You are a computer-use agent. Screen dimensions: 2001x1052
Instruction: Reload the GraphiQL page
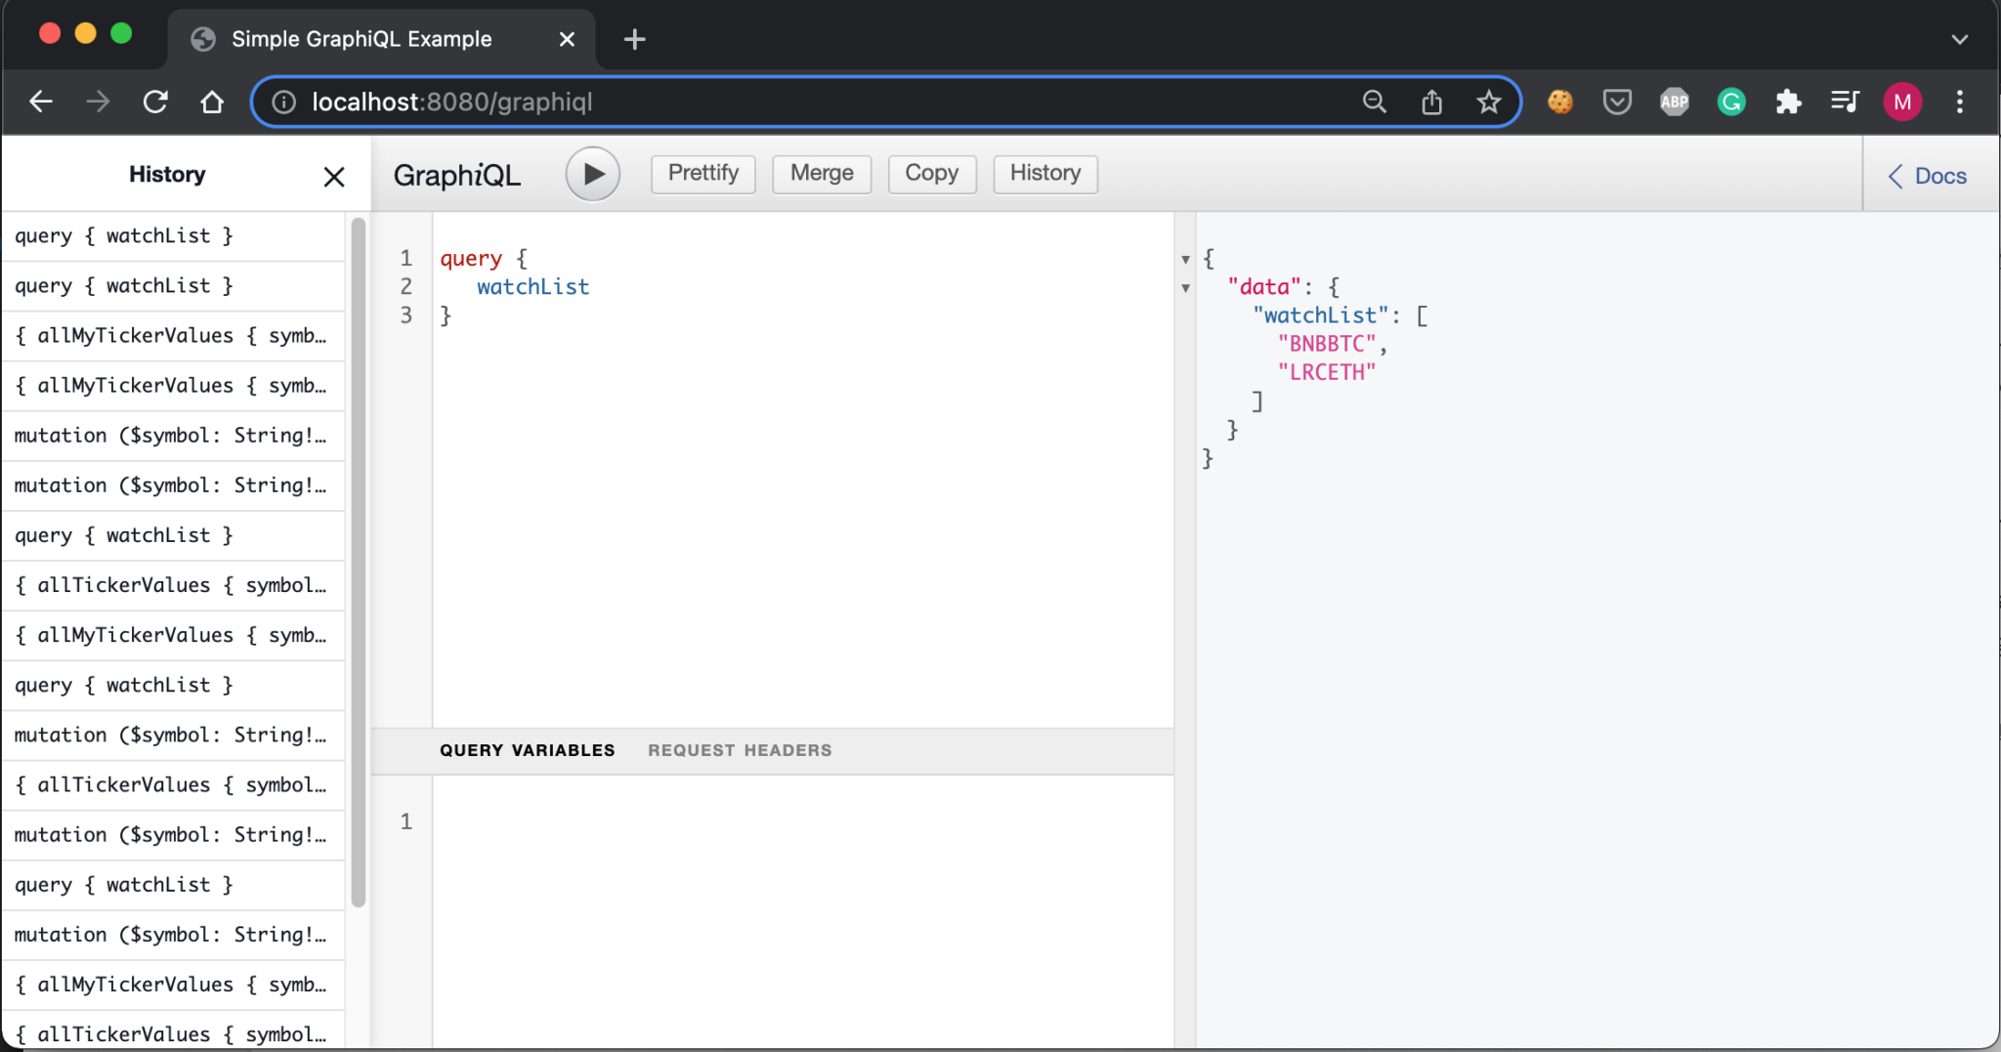coord(155,101)
